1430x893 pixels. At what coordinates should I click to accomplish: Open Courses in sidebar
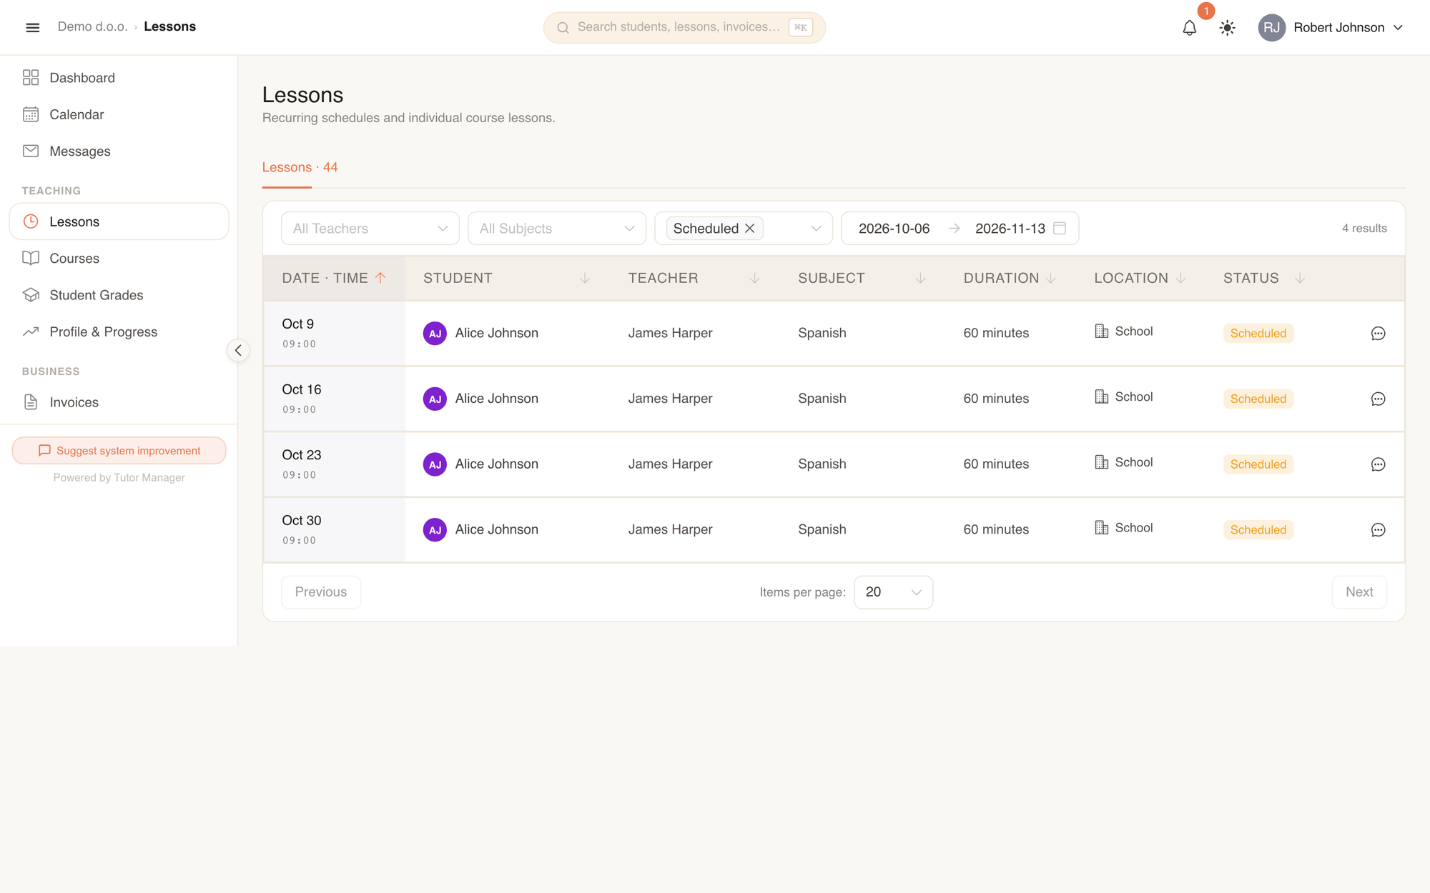[x=119, y=259]
